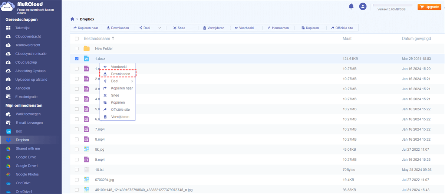Toggle the select-all checkbox in header

pos(77,39)
